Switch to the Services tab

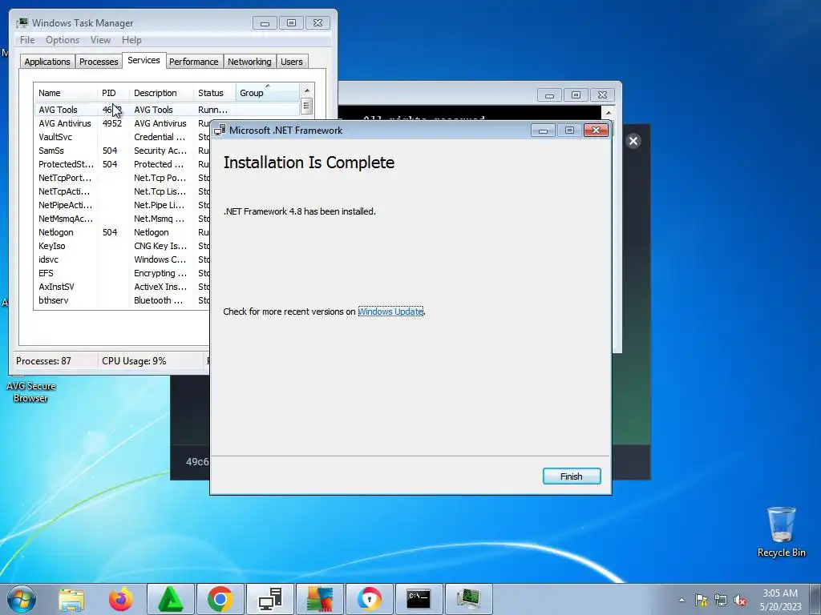[x=144, y=60]
